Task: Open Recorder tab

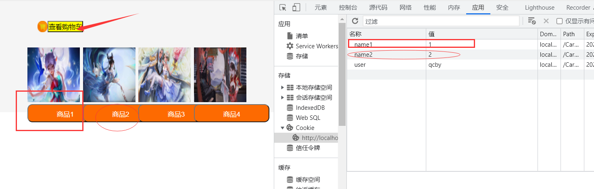Action: 578,7
